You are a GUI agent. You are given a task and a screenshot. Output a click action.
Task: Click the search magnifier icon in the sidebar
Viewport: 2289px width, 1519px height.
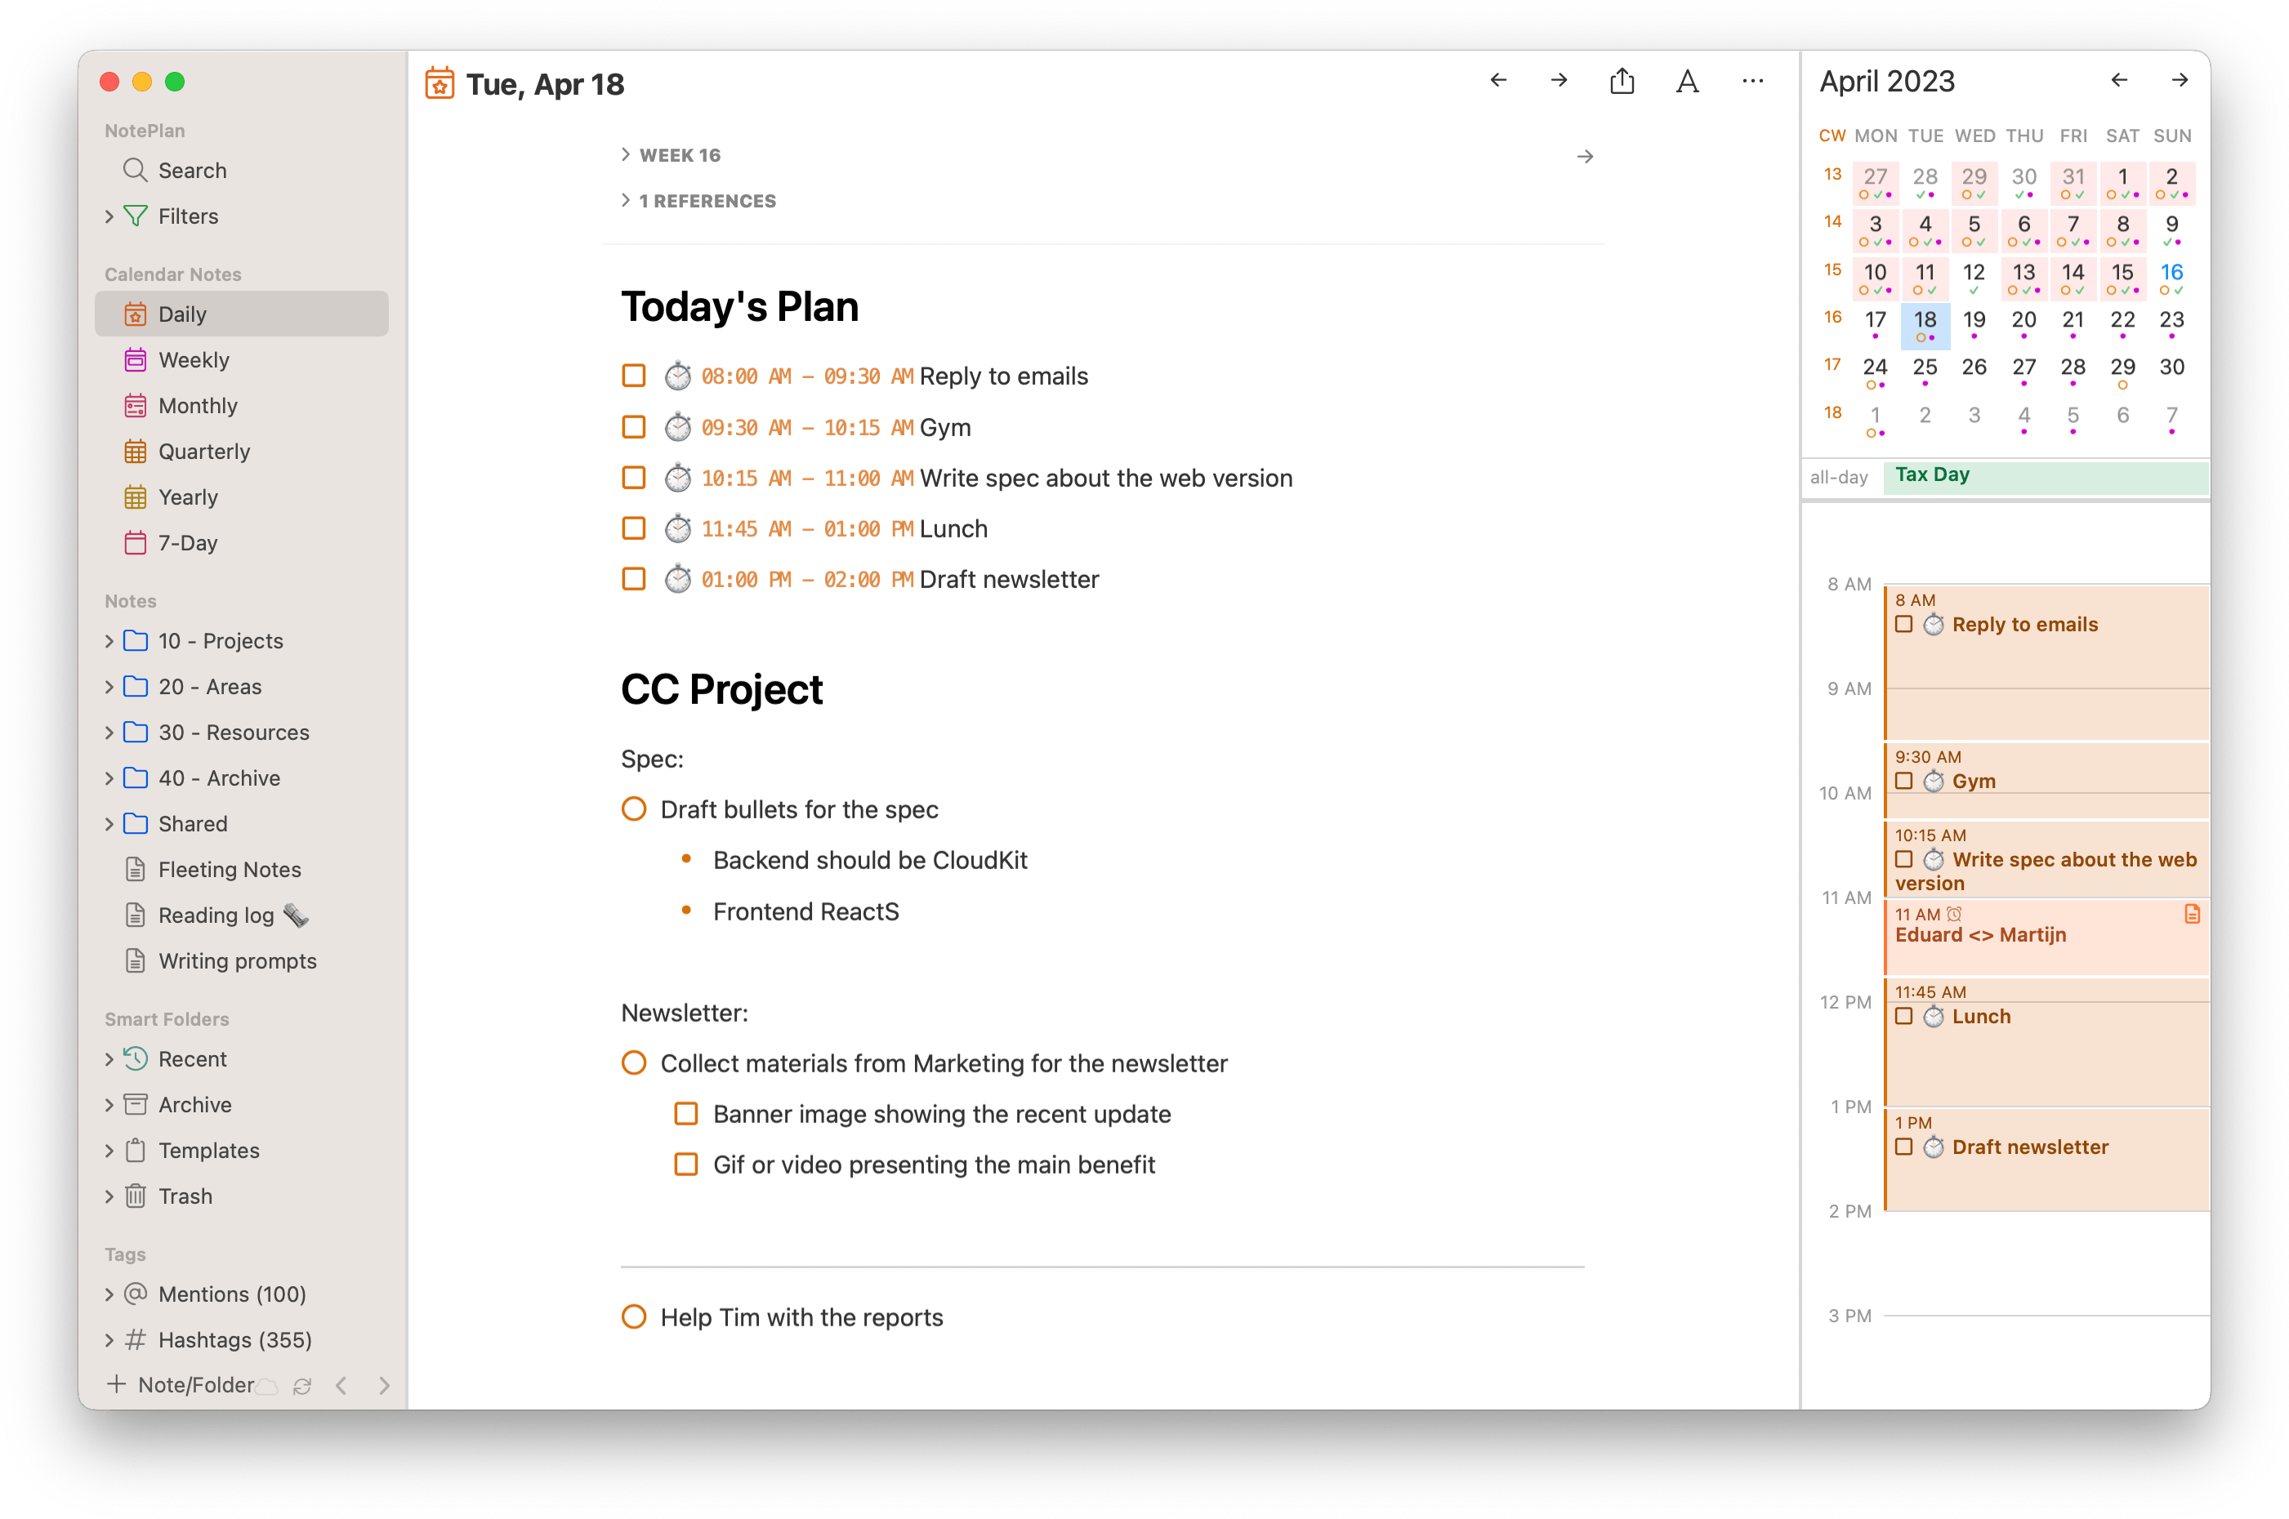click(x=135, y=171)
